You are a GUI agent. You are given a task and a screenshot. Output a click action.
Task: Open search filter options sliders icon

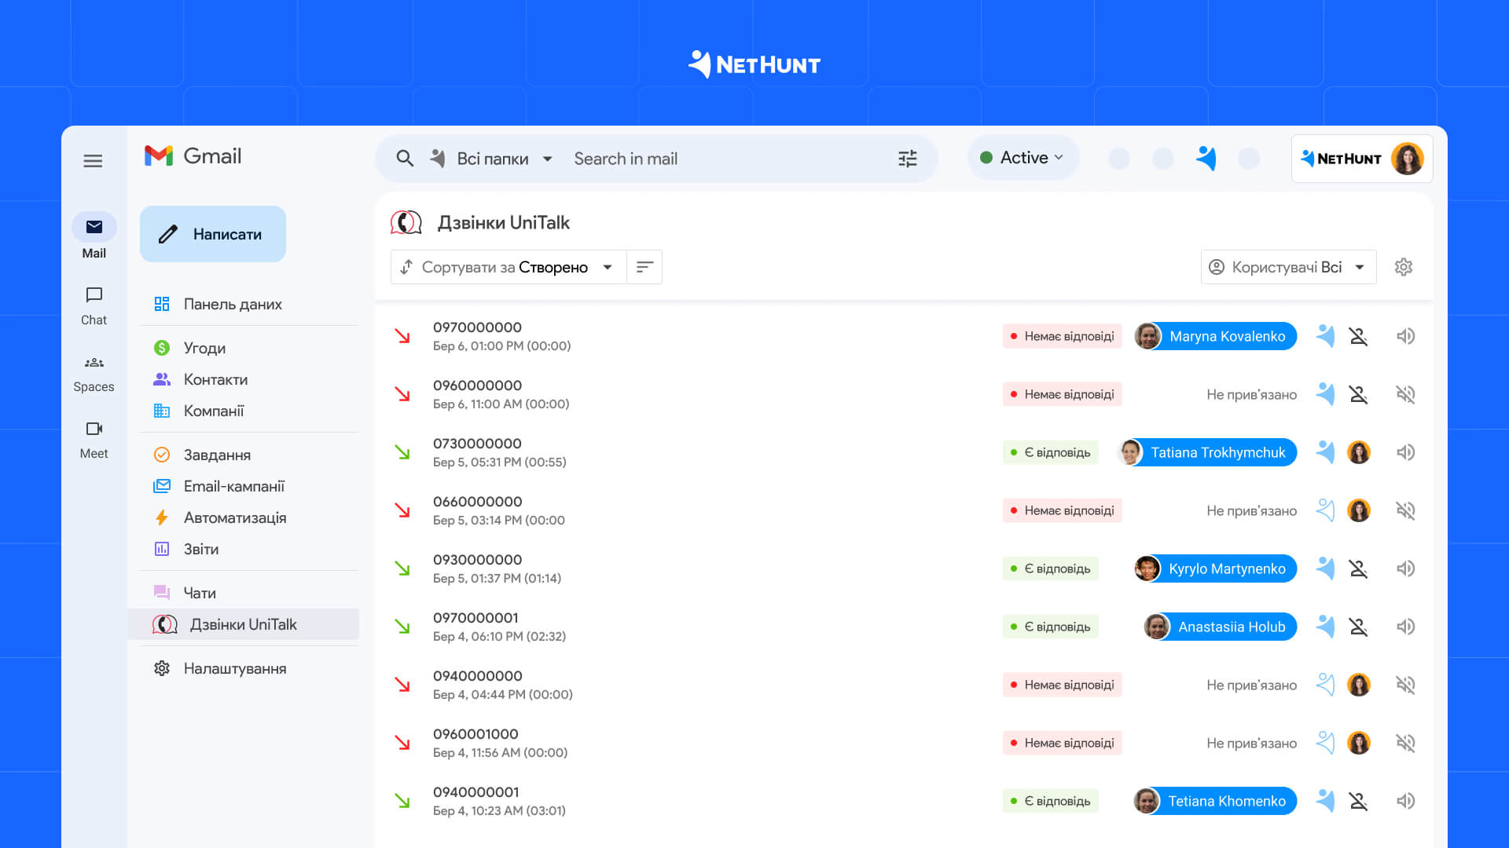(908, 159)
